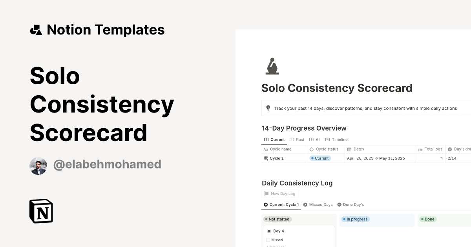Click the Current status pill for Cycle 1
The height and width of the screenshot is (247, 471).
tap(320, 158)
